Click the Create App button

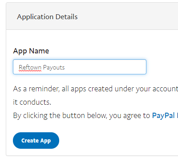point(36,140)
